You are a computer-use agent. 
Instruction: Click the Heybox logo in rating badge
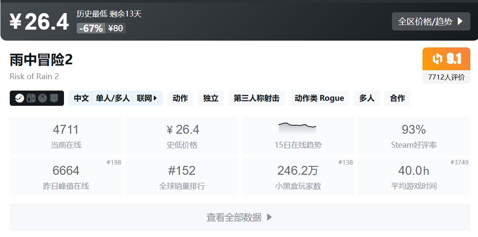(437, 59)
